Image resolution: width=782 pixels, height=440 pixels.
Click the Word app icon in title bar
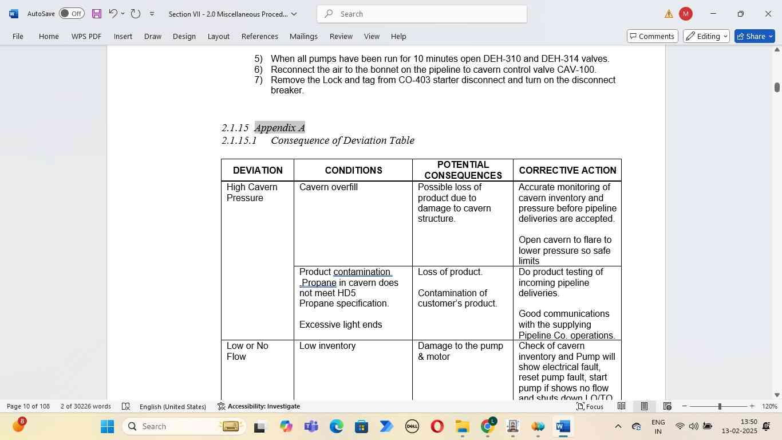14,14
